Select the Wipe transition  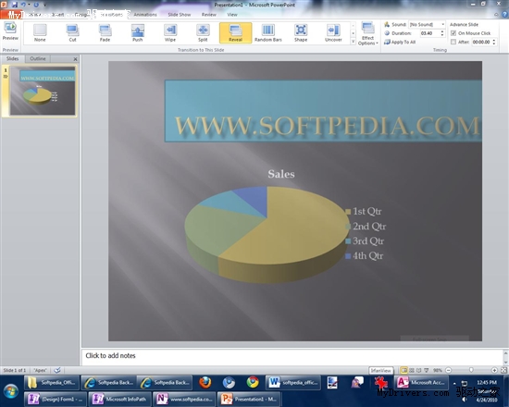[170, 32]
